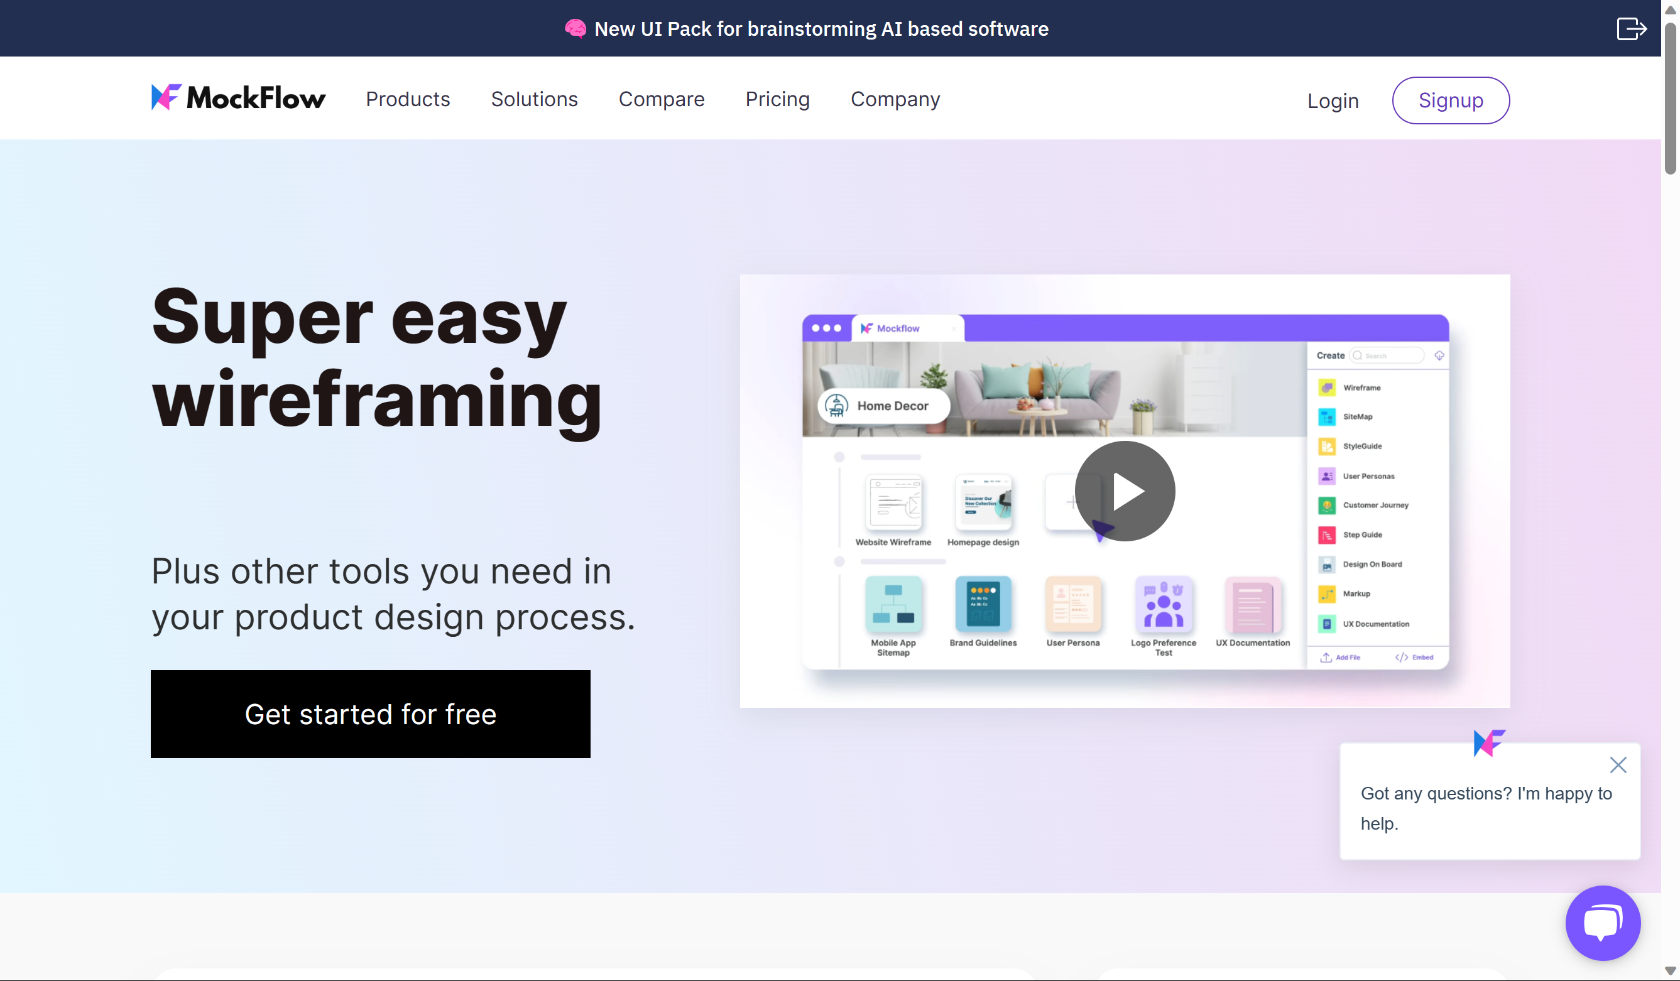
Task: Click the Homepage design thumbnail
Action: click(x=983, y=502)
